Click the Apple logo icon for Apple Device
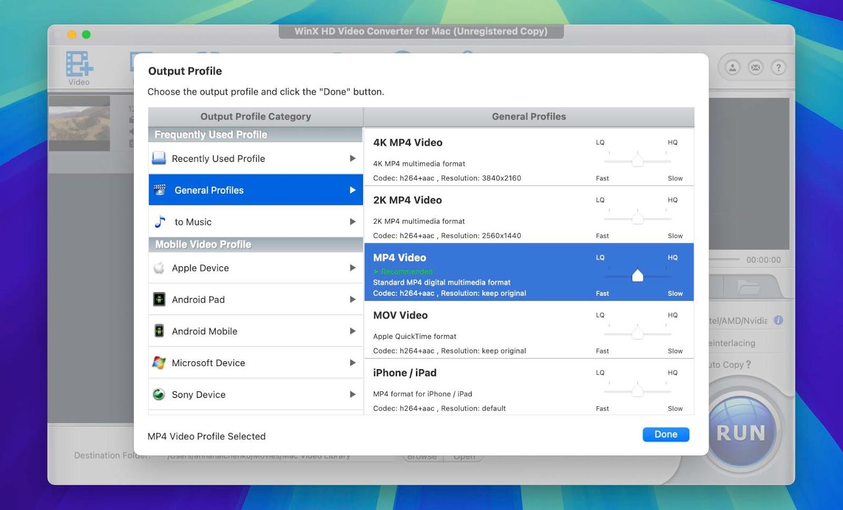Viewport: 843px width, 510px height. [159, 268]
